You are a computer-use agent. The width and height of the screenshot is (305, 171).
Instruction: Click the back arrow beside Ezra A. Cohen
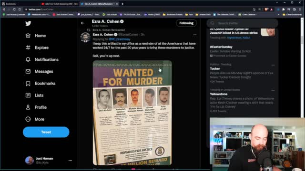pos(82,23)
